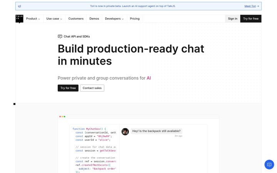Click the Chat API and SDKs label
The height and width of the screenshot is (173, 277).
click(x=77, y=37)
